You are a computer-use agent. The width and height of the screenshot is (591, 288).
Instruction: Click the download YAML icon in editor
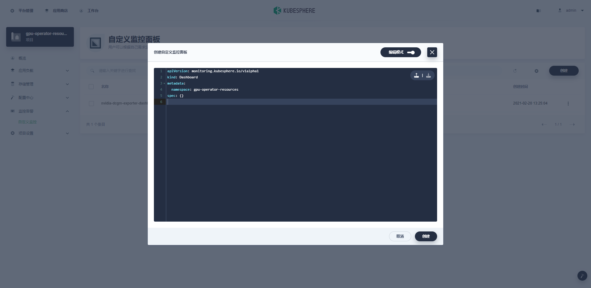click(428, 75)
